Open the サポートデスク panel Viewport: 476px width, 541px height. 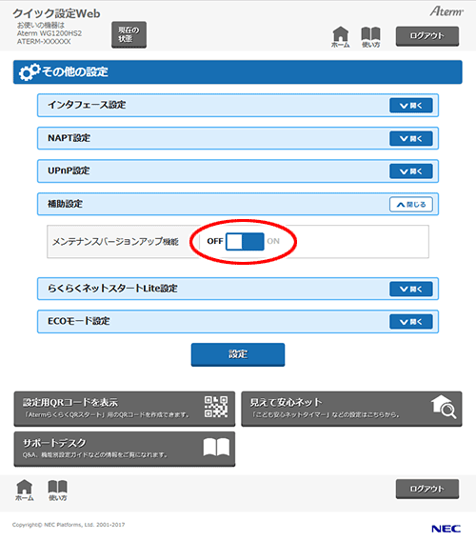click(x=125, y=449)
